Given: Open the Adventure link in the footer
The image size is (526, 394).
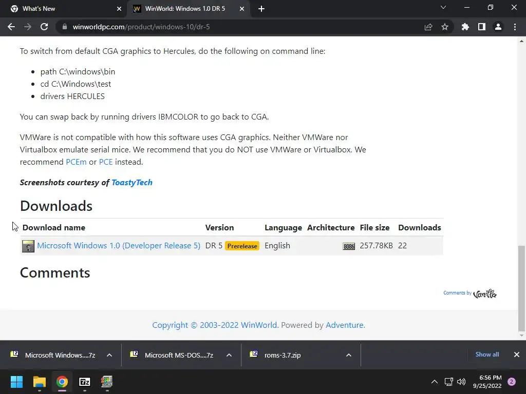Looking at the screenshot, I should tap(345, 325).
